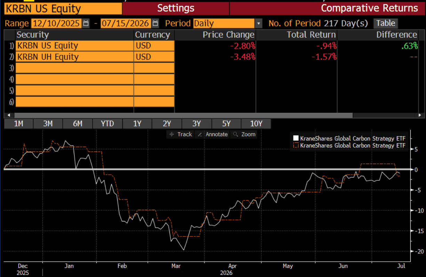426x277 pixels.
Task: Click the orange dashed legend swatch
Action: point(296,145)
